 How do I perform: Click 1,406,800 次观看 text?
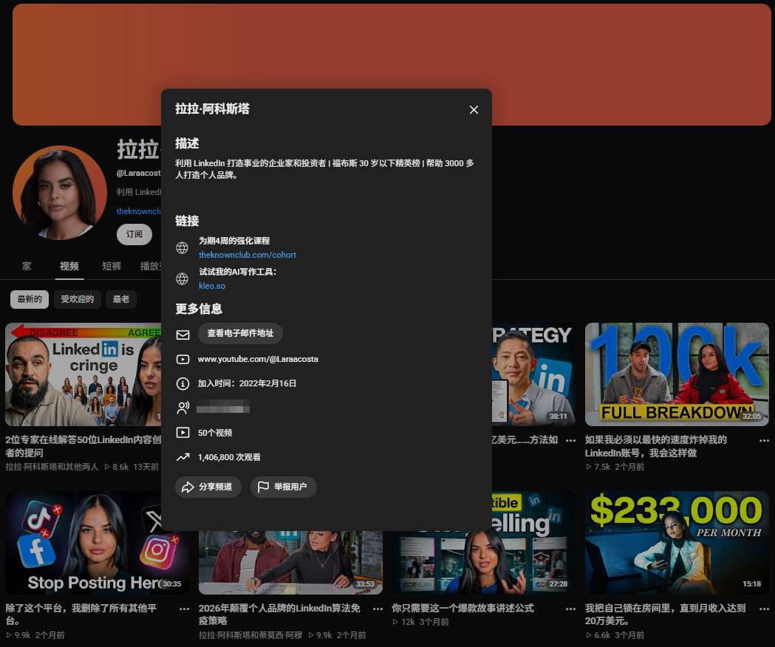pos(229,458)
